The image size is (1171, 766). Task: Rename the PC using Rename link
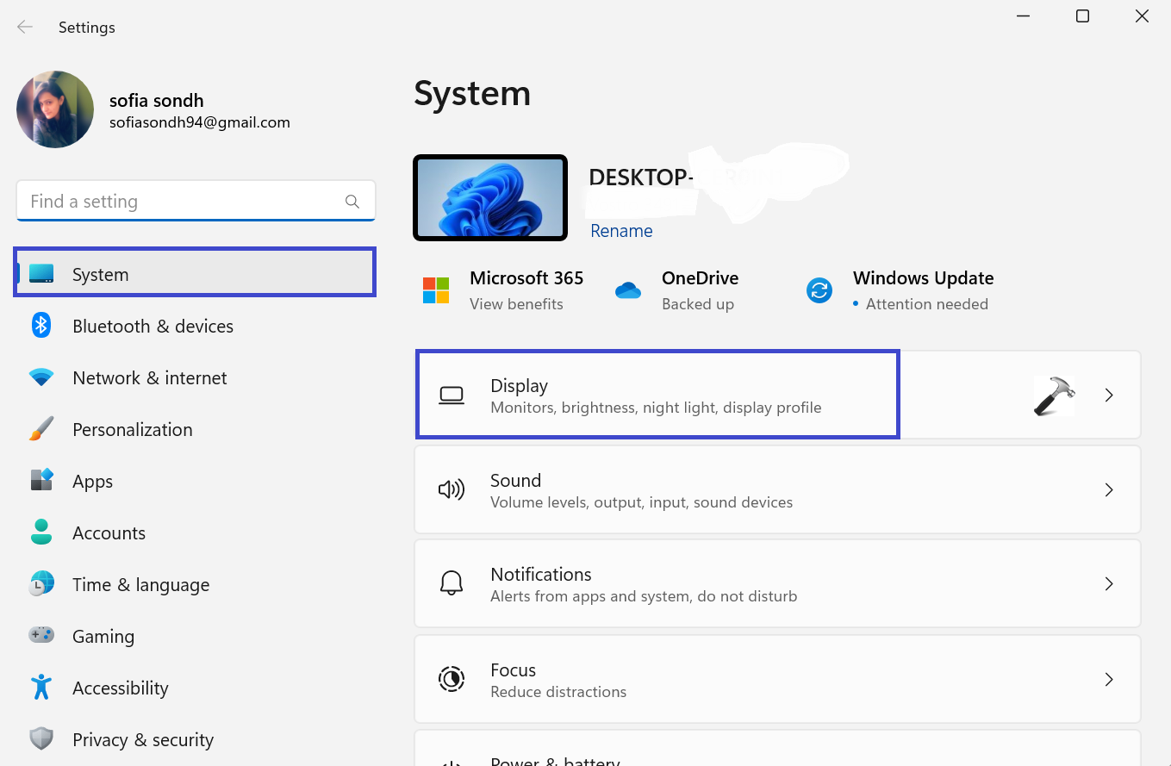(621, 231)
